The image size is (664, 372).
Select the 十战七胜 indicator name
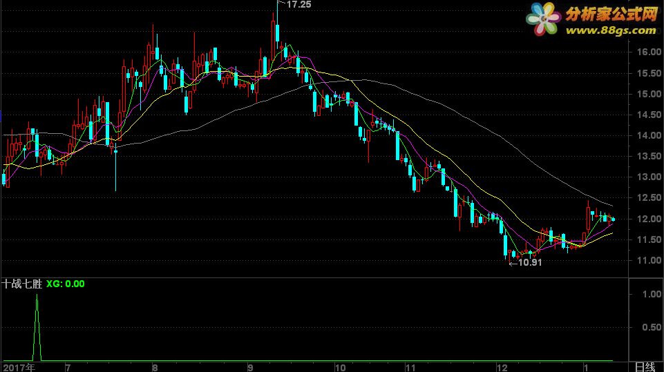pyautogui.click(x=22, y=284)
